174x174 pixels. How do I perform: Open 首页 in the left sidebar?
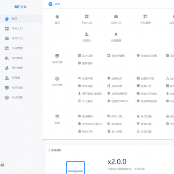21,19
